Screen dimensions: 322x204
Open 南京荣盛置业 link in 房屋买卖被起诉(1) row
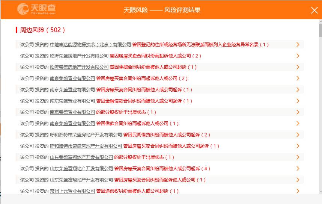pyautogui.click(x=72, y=90)
